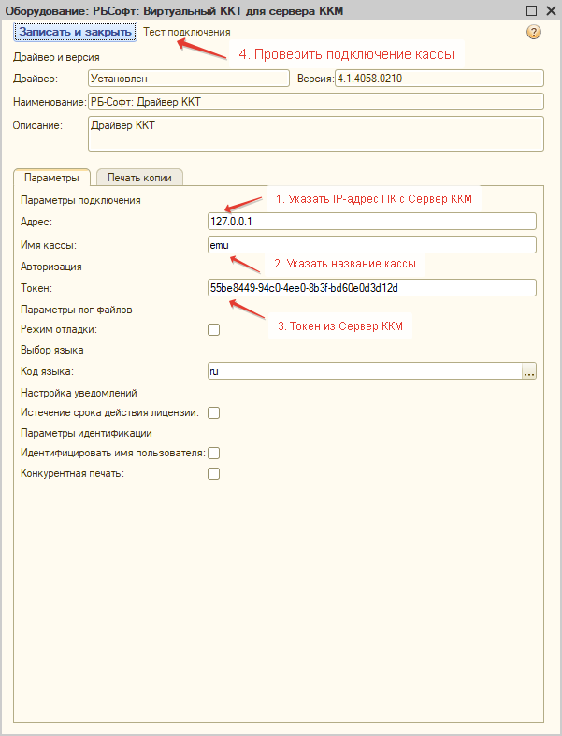Open the Печать копии tab

[x=139, y=178]
